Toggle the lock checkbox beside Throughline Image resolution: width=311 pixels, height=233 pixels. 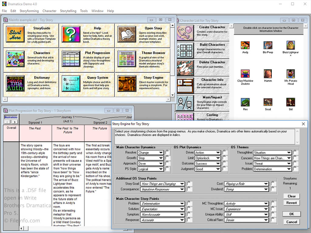click(x=295, y=152)
